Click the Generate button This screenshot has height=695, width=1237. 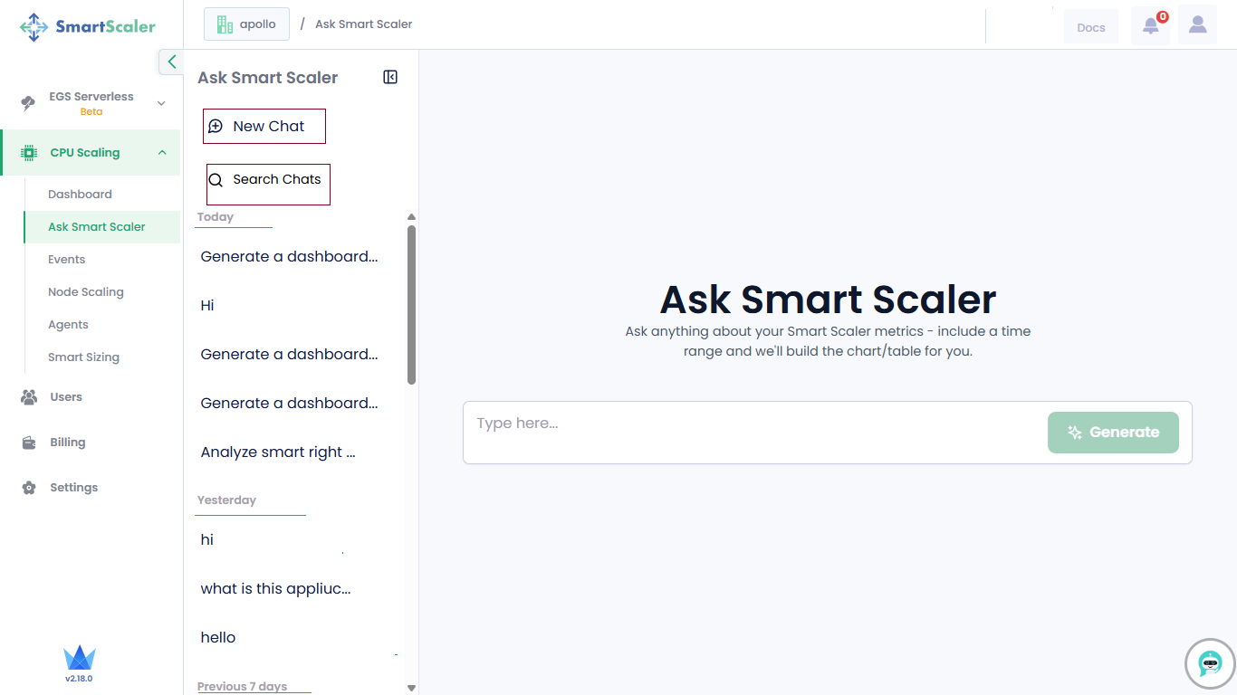(x=1113, y=433)
